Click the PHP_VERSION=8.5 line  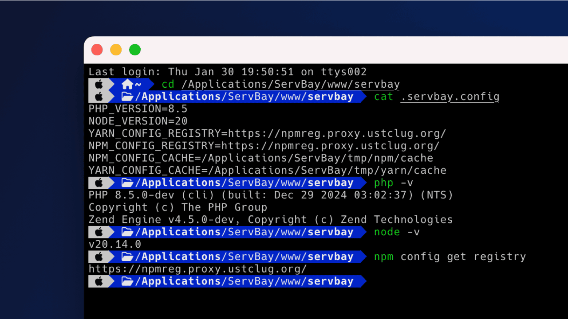138,109
